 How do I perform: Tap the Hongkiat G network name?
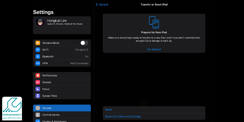pyautogui.click(x=81, y=50)
